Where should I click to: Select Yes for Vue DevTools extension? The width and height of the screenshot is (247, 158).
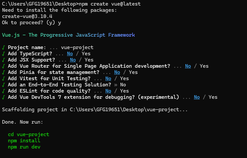click(213, 97)
